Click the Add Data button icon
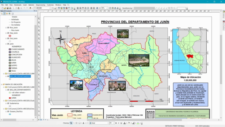225x127 pixels. coord(30,8)
